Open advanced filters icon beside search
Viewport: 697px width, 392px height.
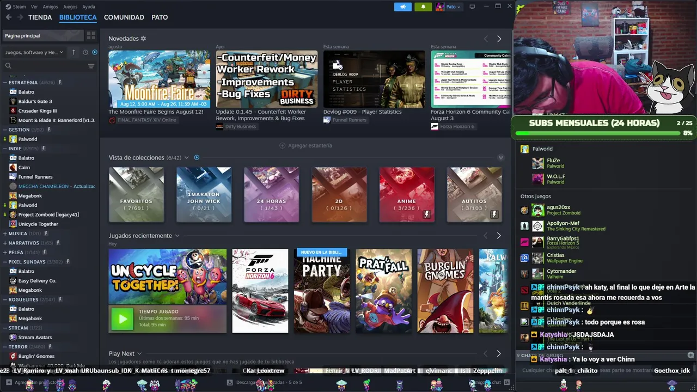click(91, 66)
